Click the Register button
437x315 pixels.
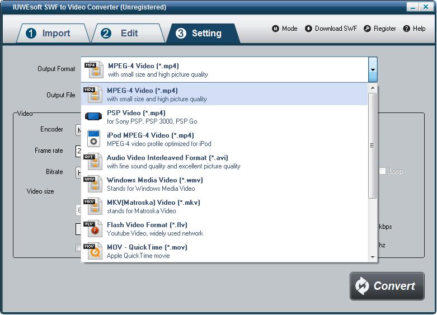379,29
